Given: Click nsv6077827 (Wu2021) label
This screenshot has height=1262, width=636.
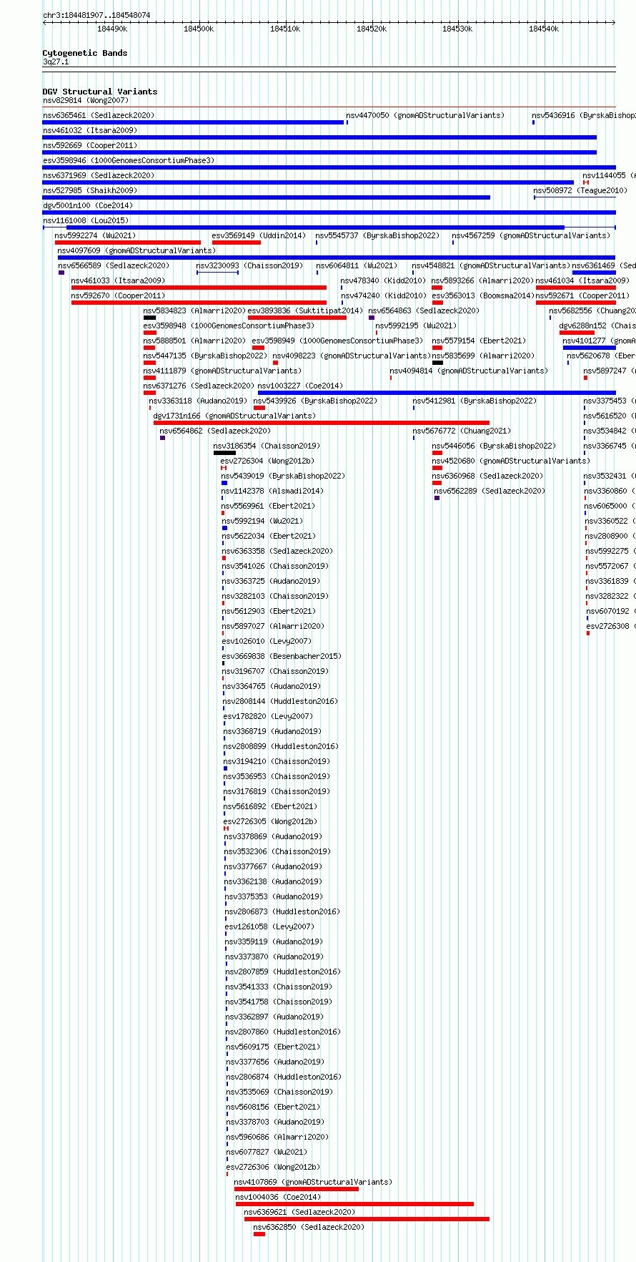Looking at the screenshot, I should click(x=267, y=1152).
